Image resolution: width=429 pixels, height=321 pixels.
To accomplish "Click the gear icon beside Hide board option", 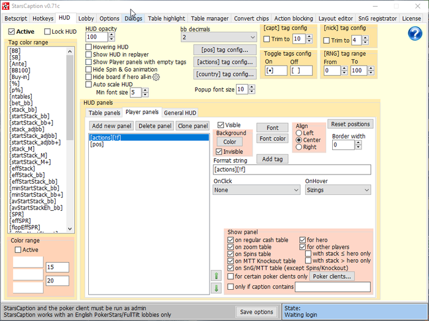I will click(156, 77).
